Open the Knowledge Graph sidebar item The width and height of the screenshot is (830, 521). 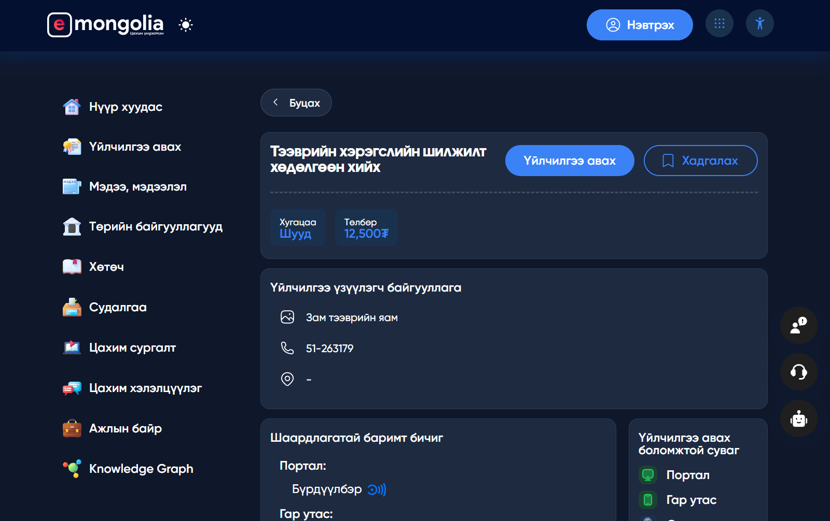141,469
